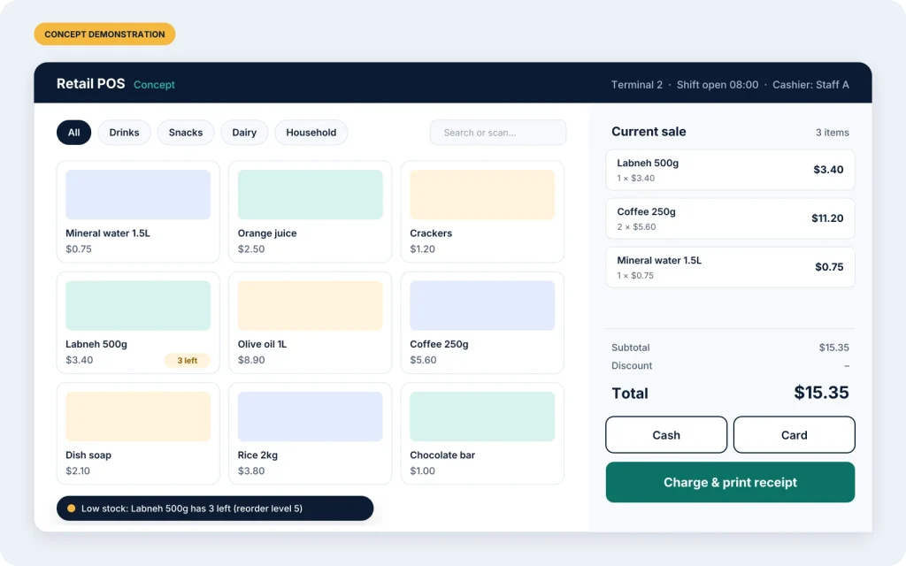Select the All category filter

(x=74, y=133)
